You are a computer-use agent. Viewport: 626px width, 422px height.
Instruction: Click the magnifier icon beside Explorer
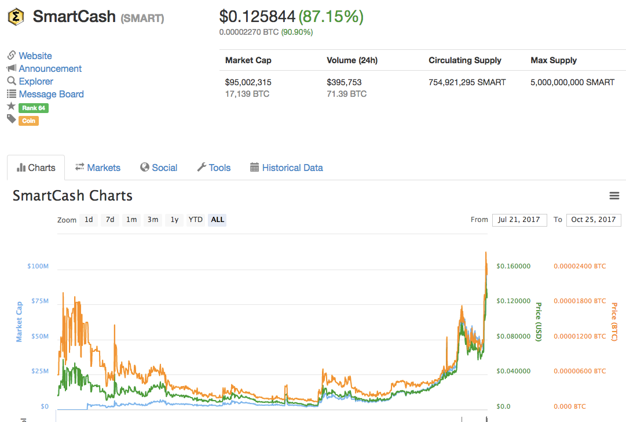click(12, 81)
